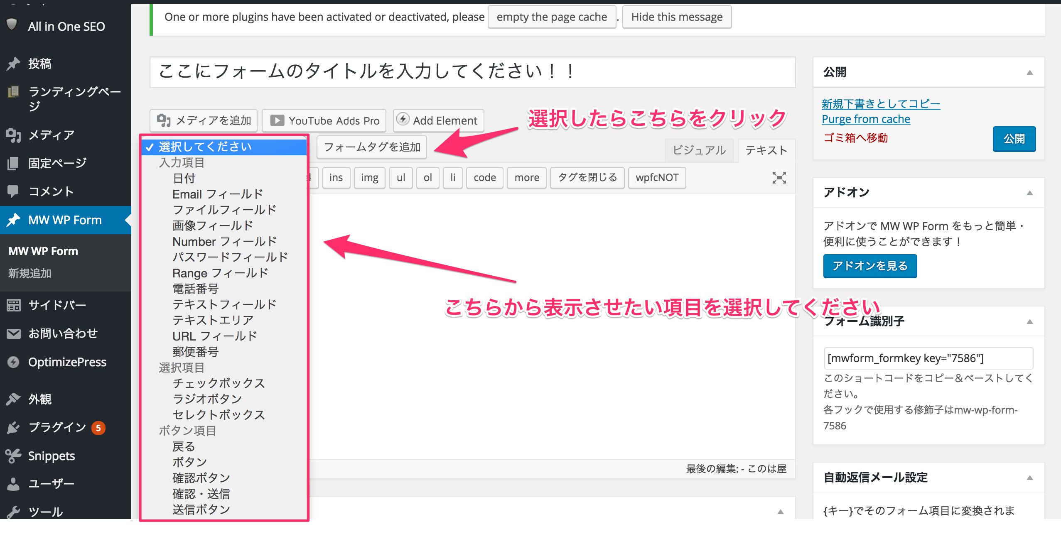Collapse the 自動返信メール設定 panel
This screenshot has width=1061, height=539.
pos(1029,478)
